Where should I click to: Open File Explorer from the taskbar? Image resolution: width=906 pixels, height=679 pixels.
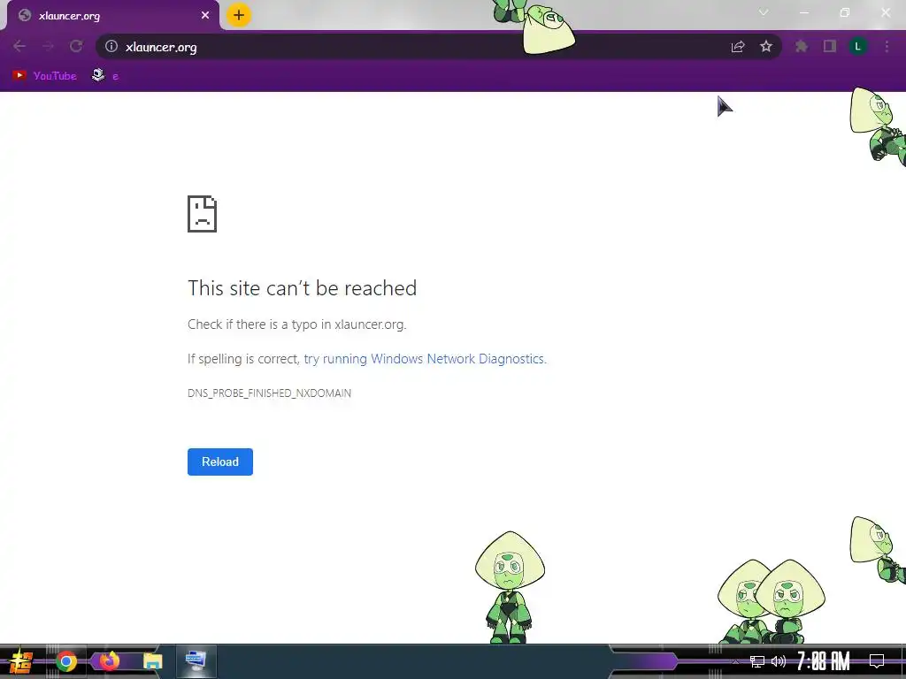click(152, 661)
